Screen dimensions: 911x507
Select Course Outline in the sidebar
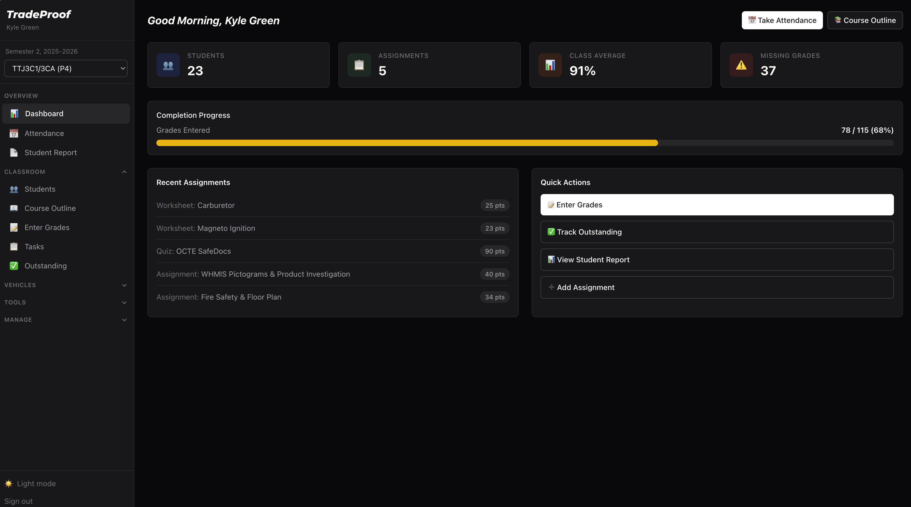point(50,208)
